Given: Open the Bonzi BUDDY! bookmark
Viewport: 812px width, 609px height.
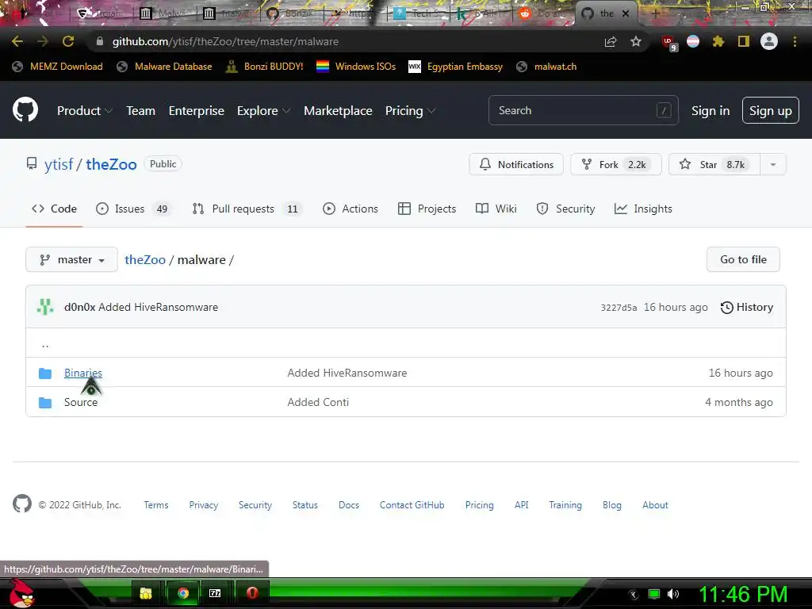Looking at the screenshot, I should 265,67.
